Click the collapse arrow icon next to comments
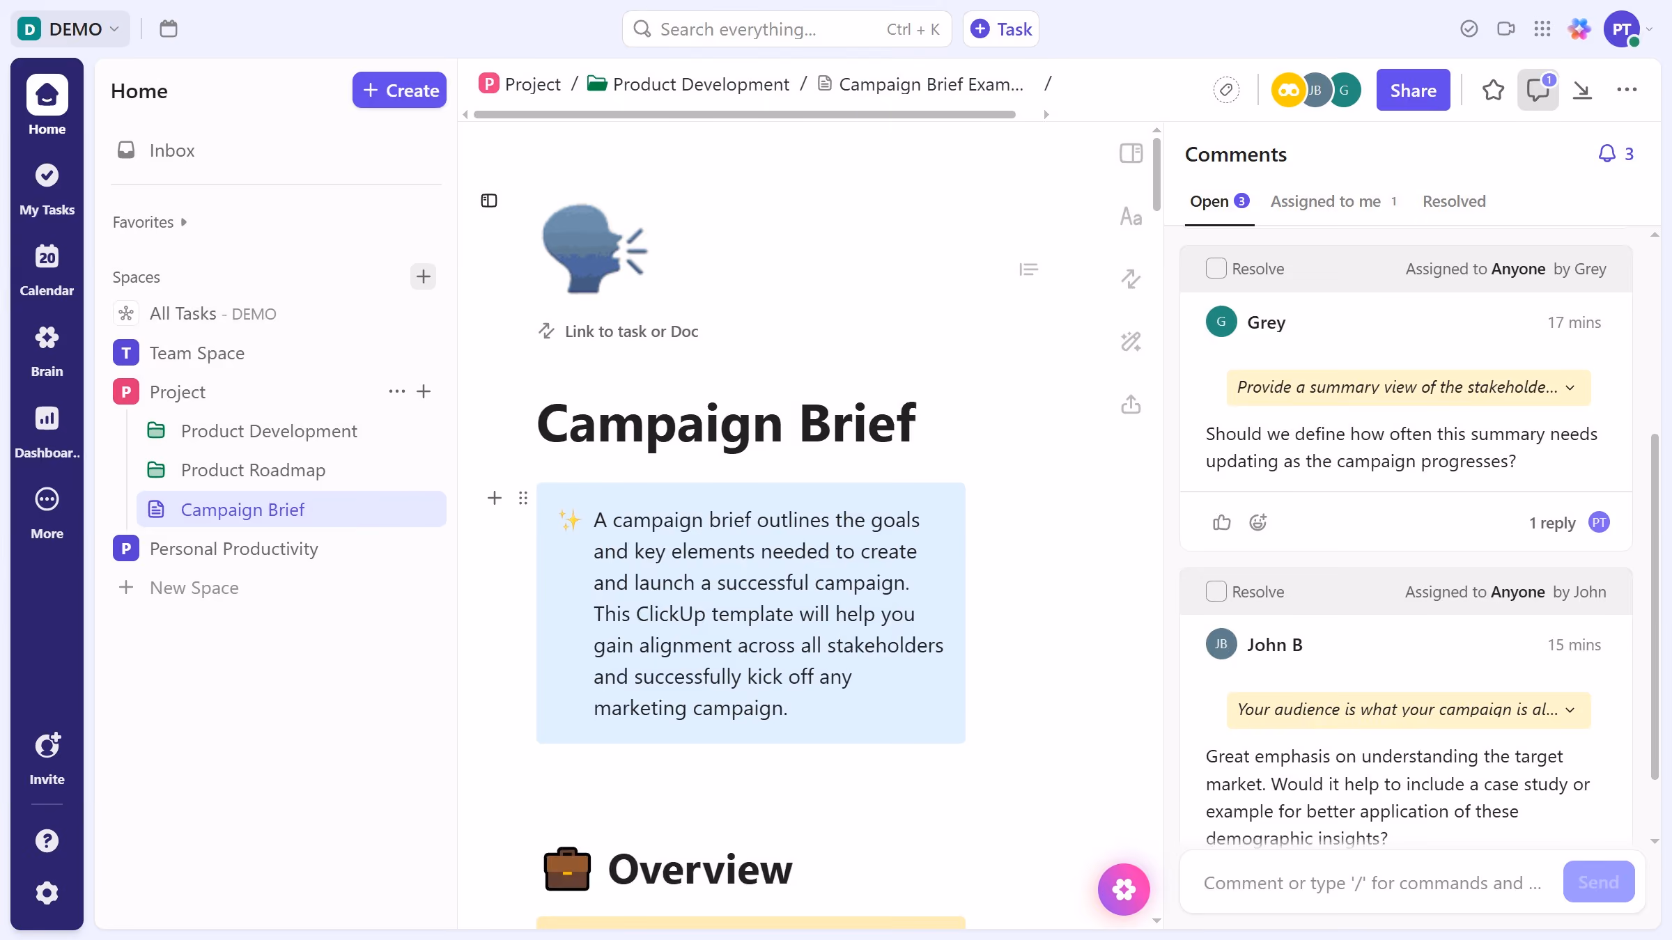1672x940 pixels. coord(1583,90)
